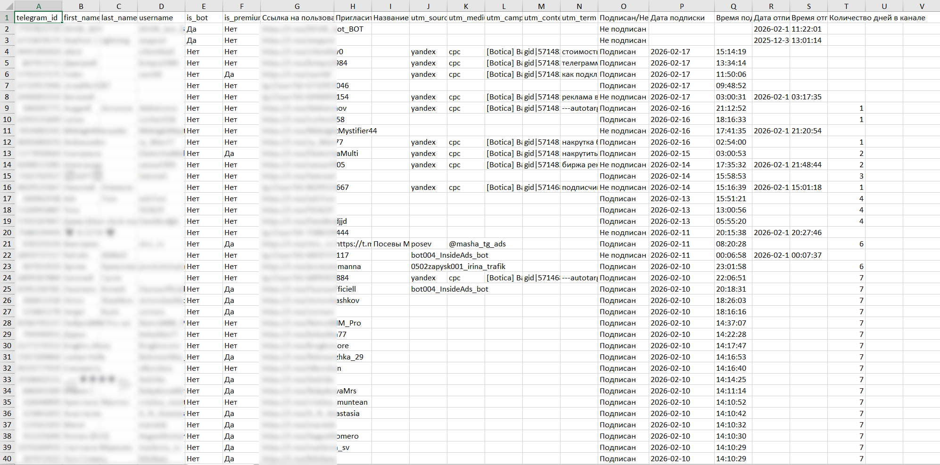Click row header 21
This screenshot has width=940, height=465.
[x=7, y=244]
